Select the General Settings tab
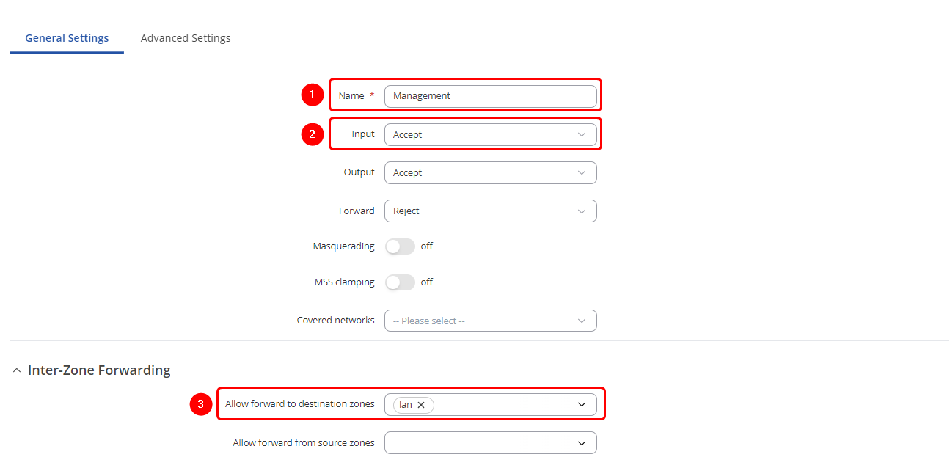The width and height of the screenshot is (950, 468). pyautogui.click(x=67, y=38)
